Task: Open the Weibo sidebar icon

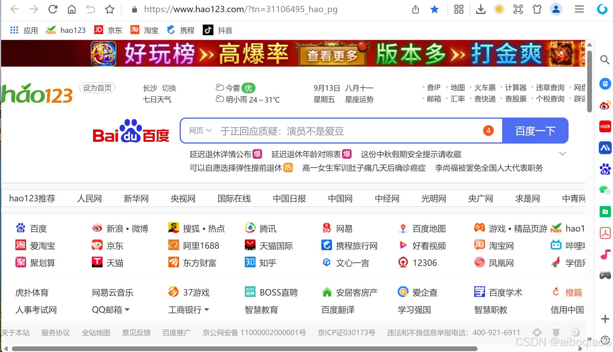Action: (605, 105)
